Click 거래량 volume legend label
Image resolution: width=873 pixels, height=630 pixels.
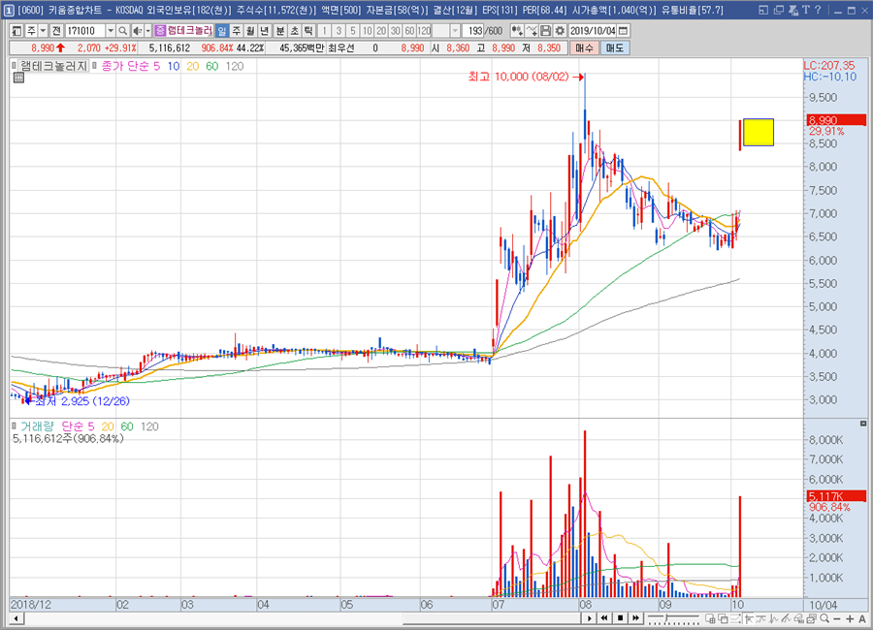point(37,426)
